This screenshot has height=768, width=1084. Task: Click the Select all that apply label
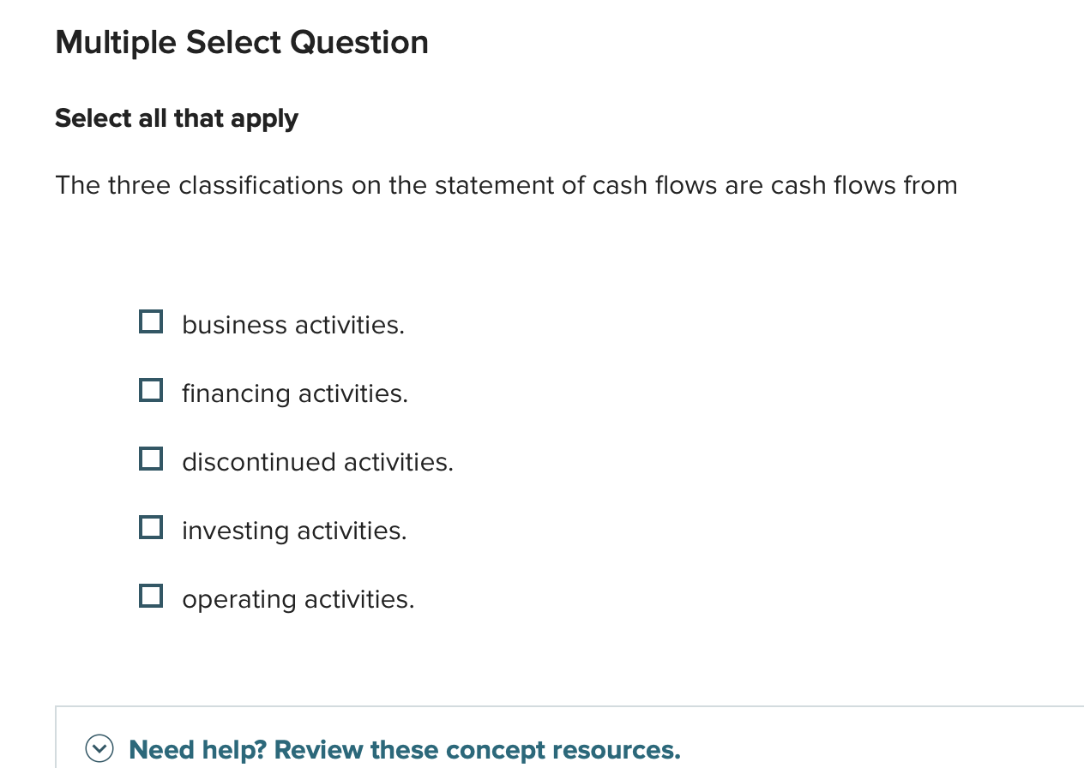click(176, 117)
